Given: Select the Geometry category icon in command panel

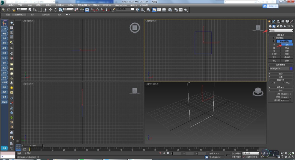Looking at the screenshot, I should [270, 26].
